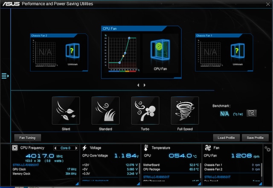The image size is (273, 188).
Task: Go to next fan with right arrow
Action: (145, 85)
